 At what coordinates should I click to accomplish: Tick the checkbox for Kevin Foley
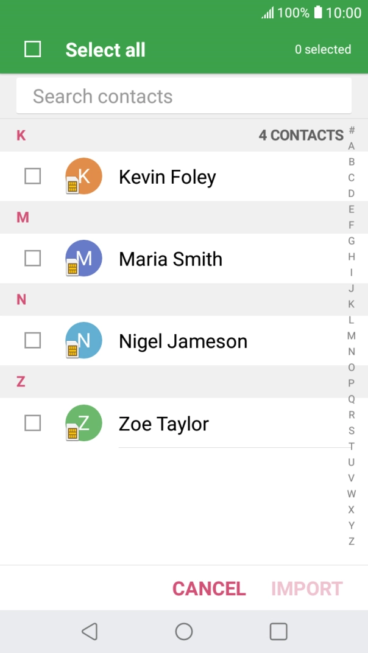point(33,176)
